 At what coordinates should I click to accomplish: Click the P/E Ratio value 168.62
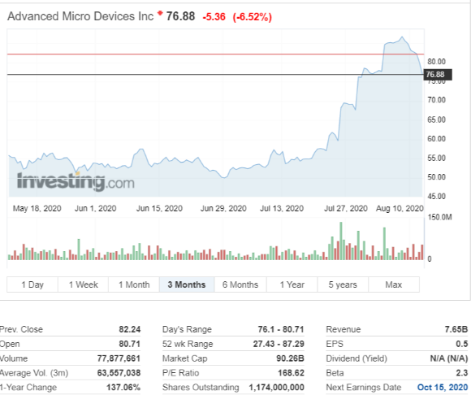point(291,373)
